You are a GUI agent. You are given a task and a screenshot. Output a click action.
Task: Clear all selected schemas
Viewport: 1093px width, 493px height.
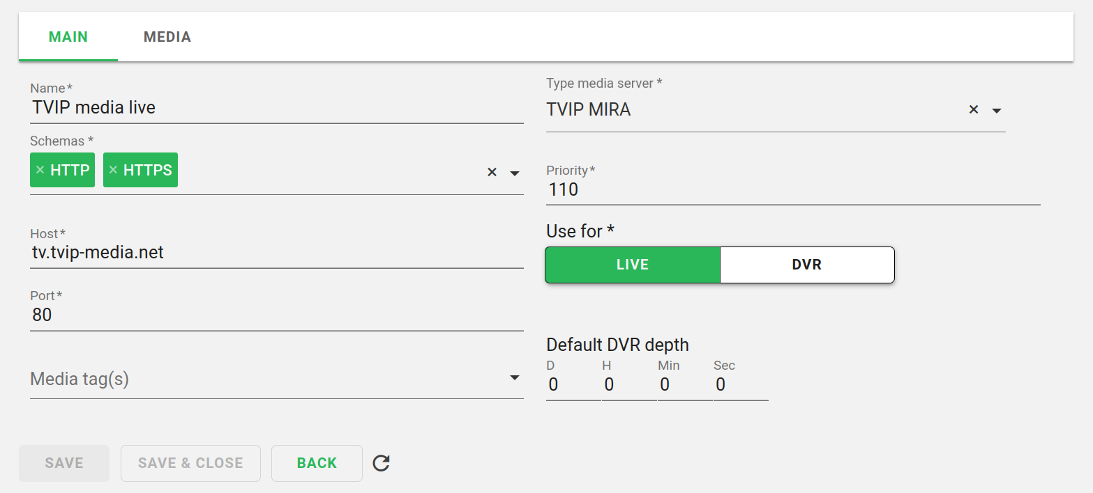(492, 172)
